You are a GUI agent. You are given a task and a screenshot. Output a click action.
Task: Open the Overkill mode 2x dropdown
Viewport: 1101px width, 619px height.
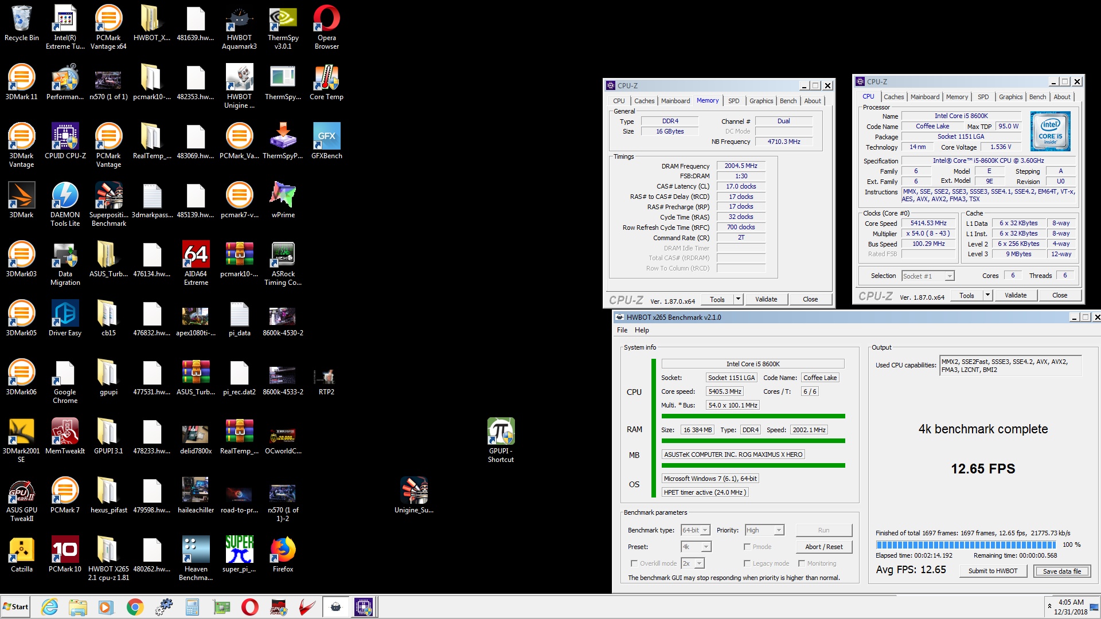click(693, 563)
